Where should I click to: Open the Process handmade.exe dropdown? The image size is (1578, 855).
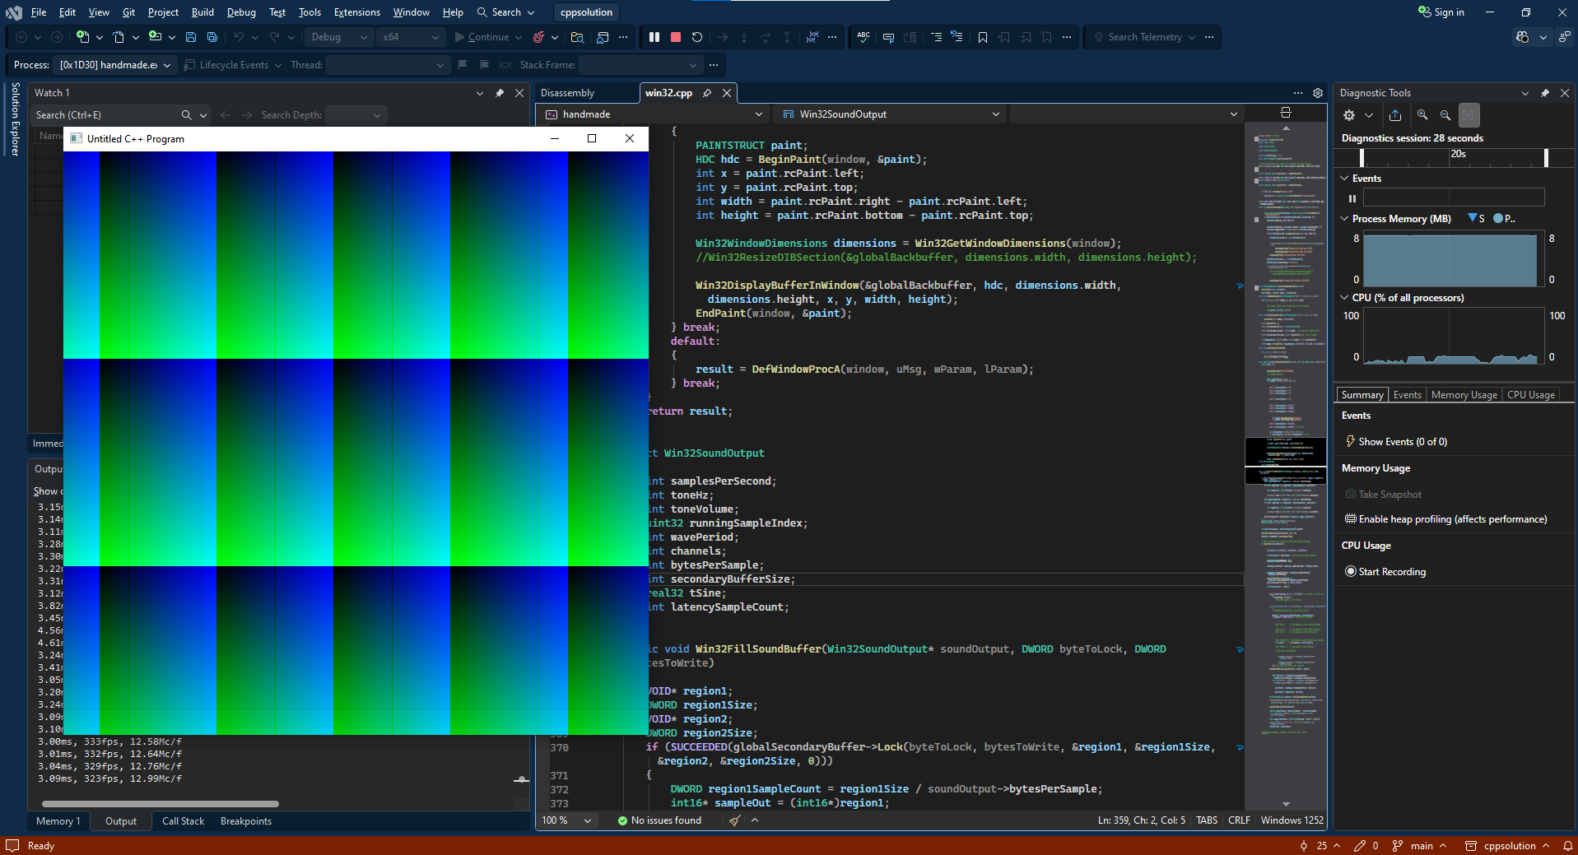pos(115,65)
